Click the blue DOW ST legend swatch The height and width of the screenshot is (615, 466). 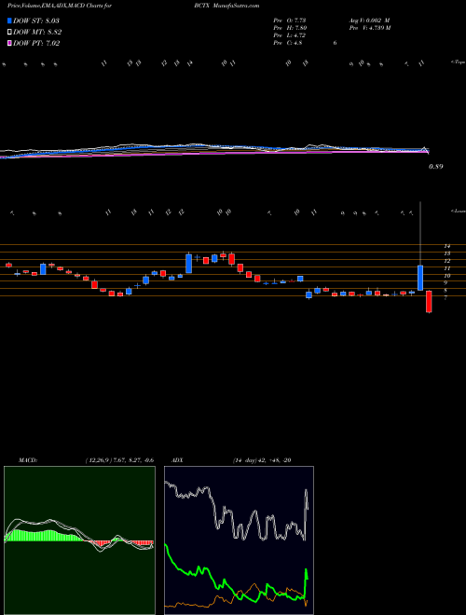(x=9, y=20)
